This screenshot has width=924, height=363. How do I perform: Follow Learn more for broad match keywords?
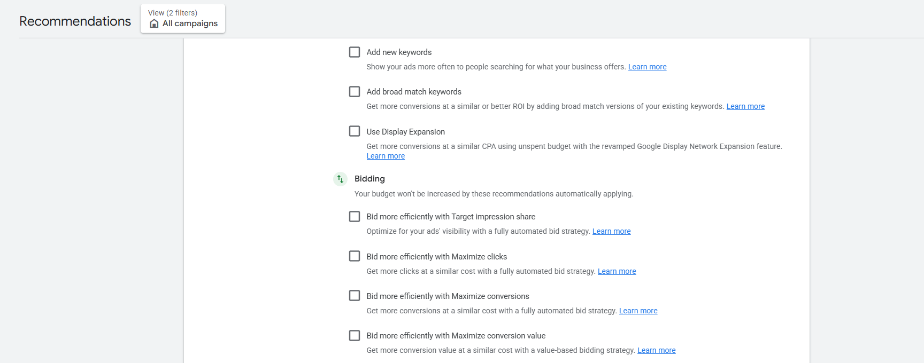[745, 106]
